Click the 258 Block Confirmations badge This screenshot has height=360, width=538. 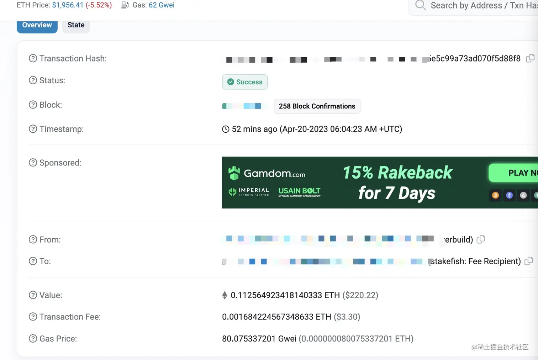317,106
